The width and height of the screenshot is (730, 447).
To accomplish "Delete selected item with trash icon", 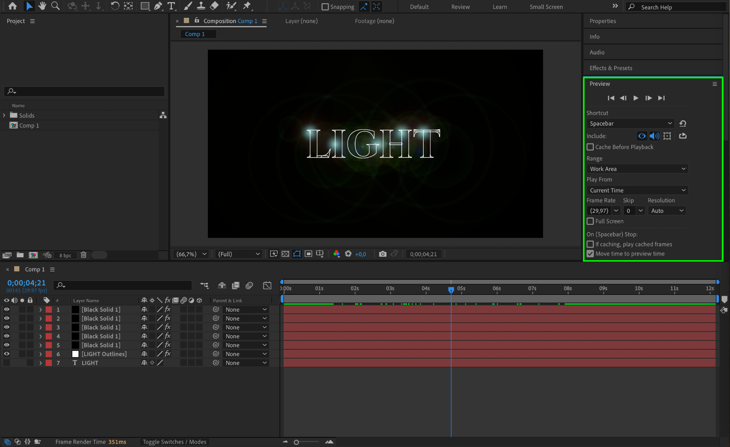I will coord(83,255).
